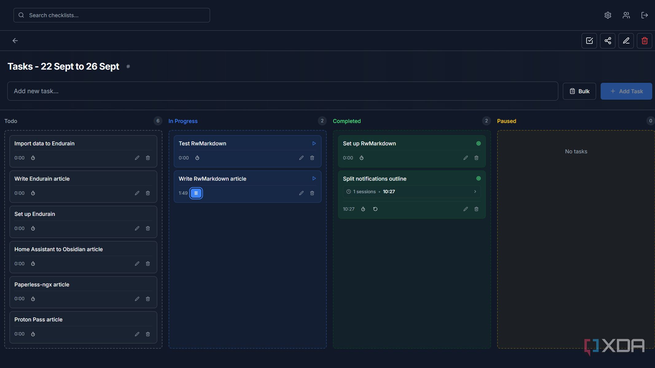This screenshot has height=368, width=655.
Task: Reset timer on Split notifications outline
Action: (x=375, y=209)
